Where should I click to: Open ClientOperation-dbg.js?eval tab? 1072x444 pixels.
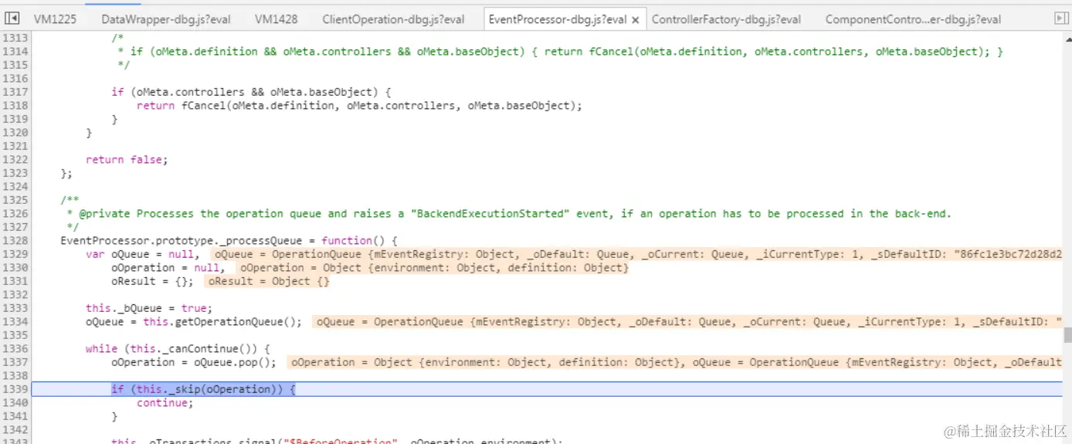tap(394, 19)
